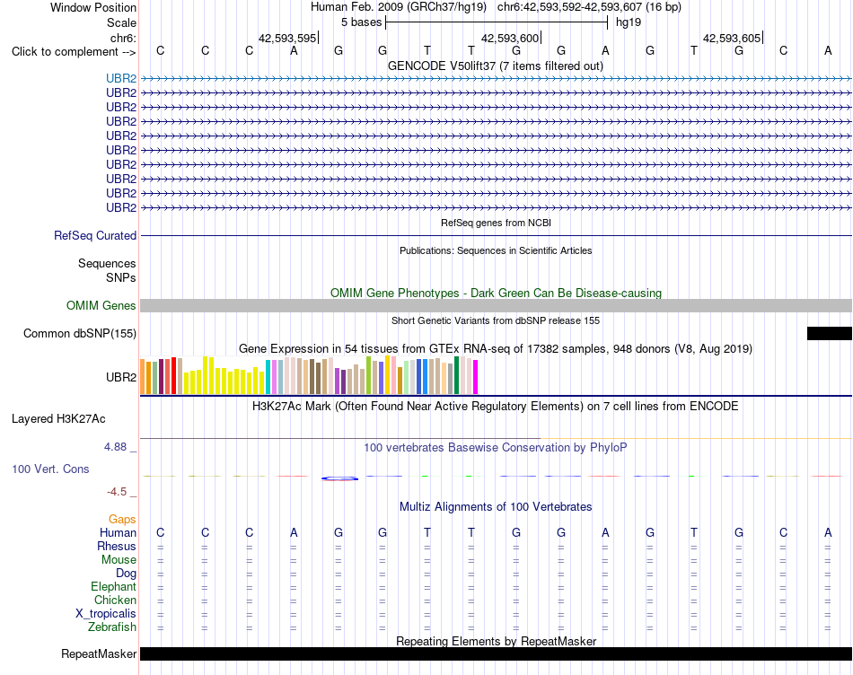Click the Sequences SNPs track label
Image resolution: width=853 pixels, height=675 pixels.
click(x=107, y=270)
